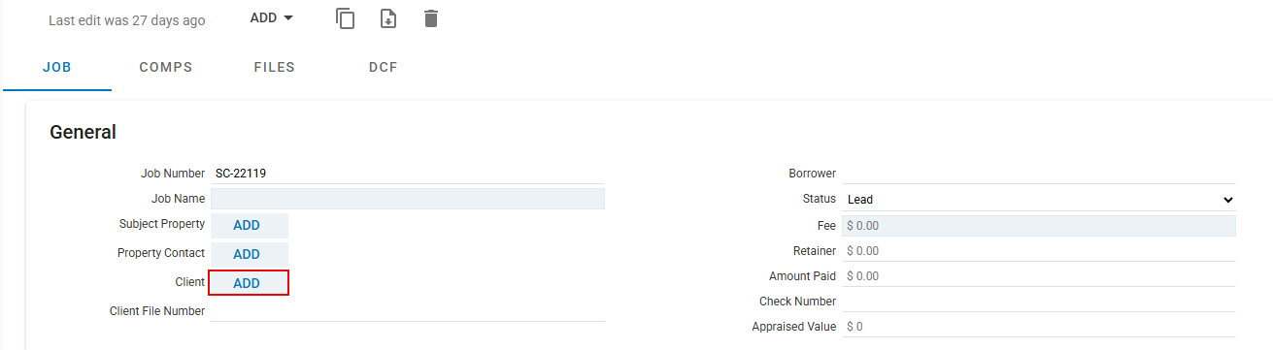Click the Check Number field
This screenshot has height=350, width=1273.
coord(1039,302)
